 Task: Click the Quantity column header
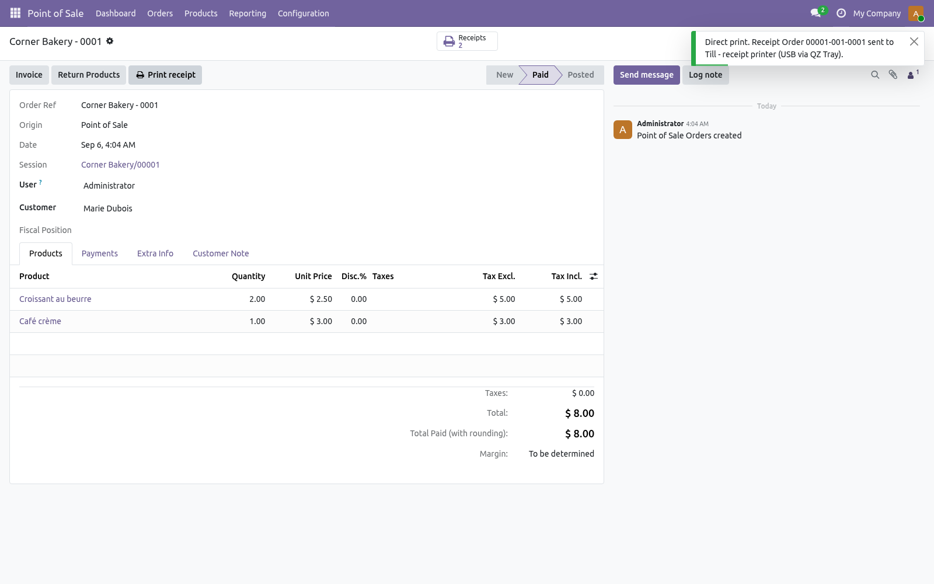(248, 276)
